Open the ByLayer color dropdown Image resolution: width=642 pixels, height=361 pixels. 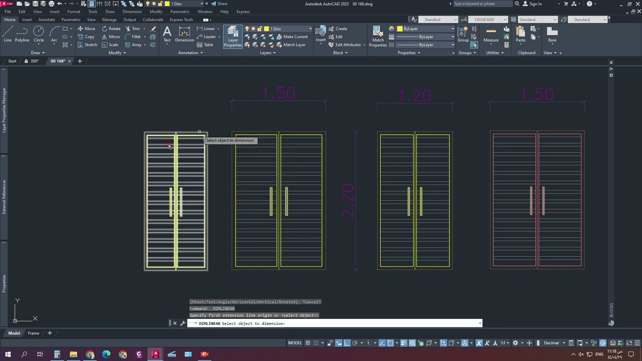coord(425,29)
